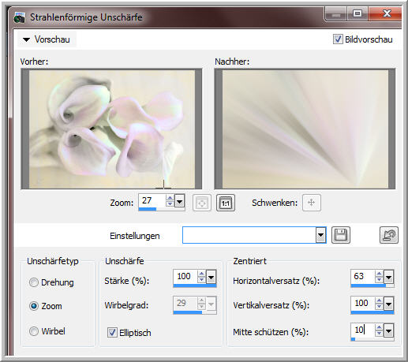
Task: Activate the Schwenken pan icon
Action: tap(312, 203)
